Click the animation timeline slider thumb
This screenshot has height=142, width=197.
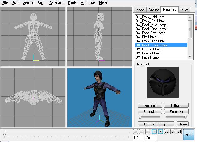[x=4, y=132]
